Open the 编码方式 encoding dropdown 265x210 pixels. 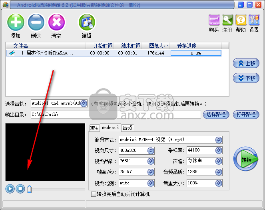click(x=219, y=140)
